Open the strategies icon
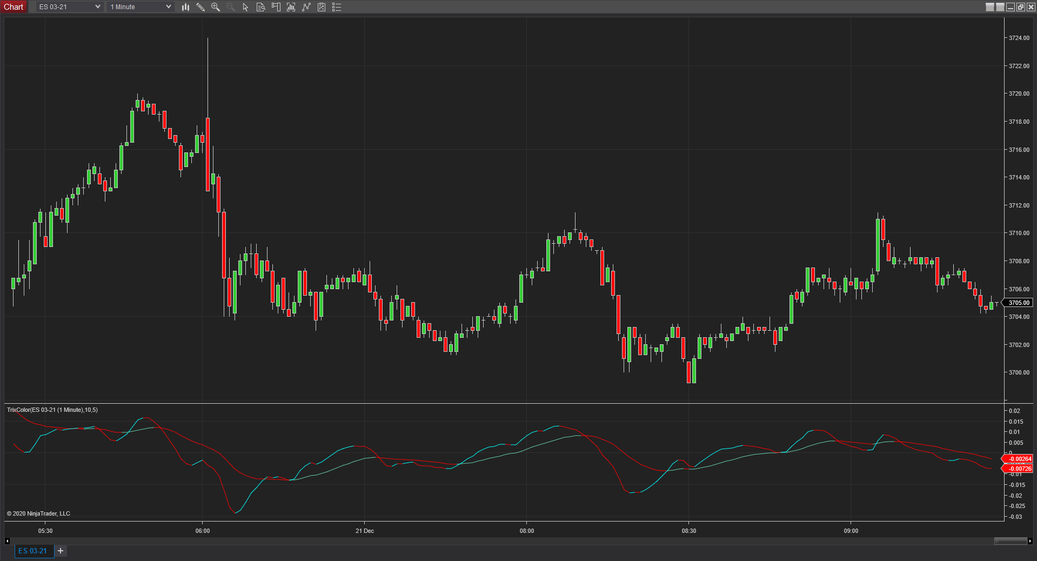The width and height of the screenshot is (1037, 561). [x=322, y=7]
